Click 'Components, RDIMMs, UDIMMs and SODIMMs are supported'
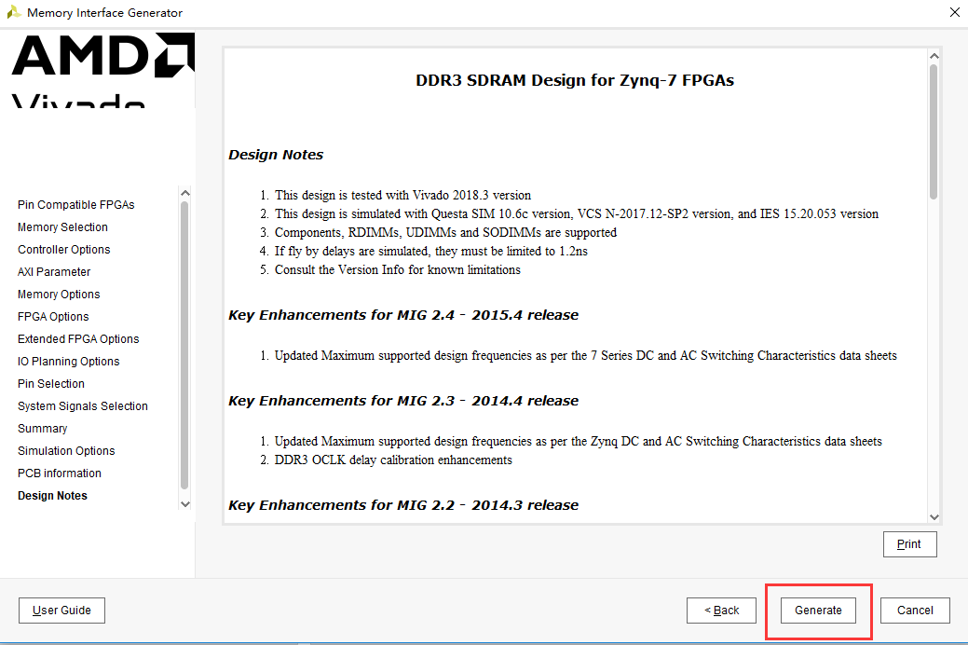 pyautogui.click(x=445, y=232)
